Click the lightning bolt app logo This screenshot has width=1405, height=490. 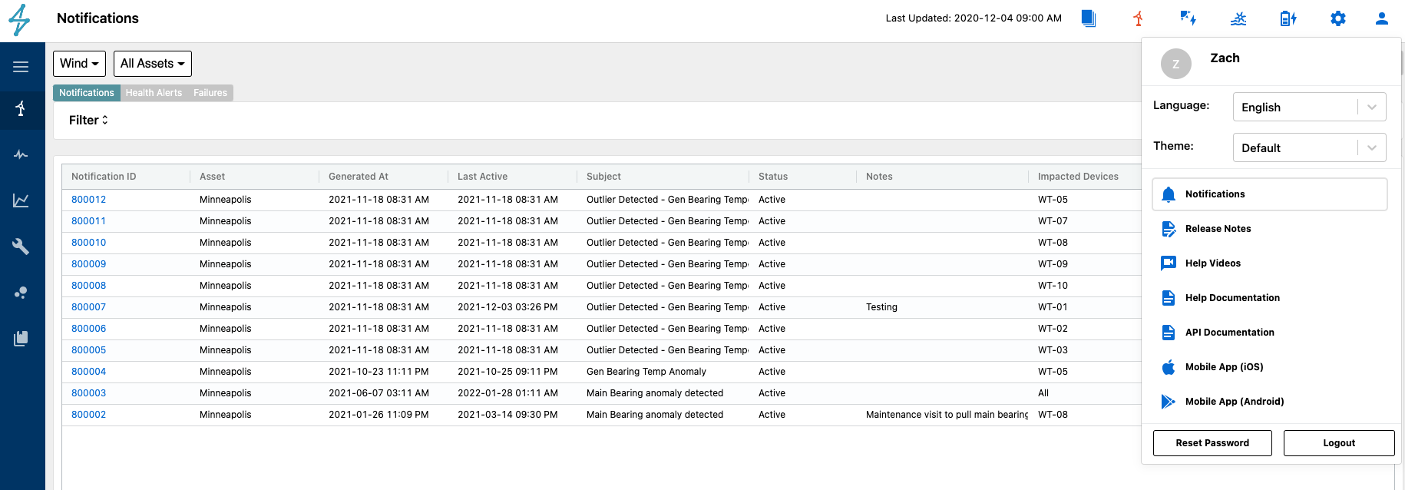coord(20,20)
